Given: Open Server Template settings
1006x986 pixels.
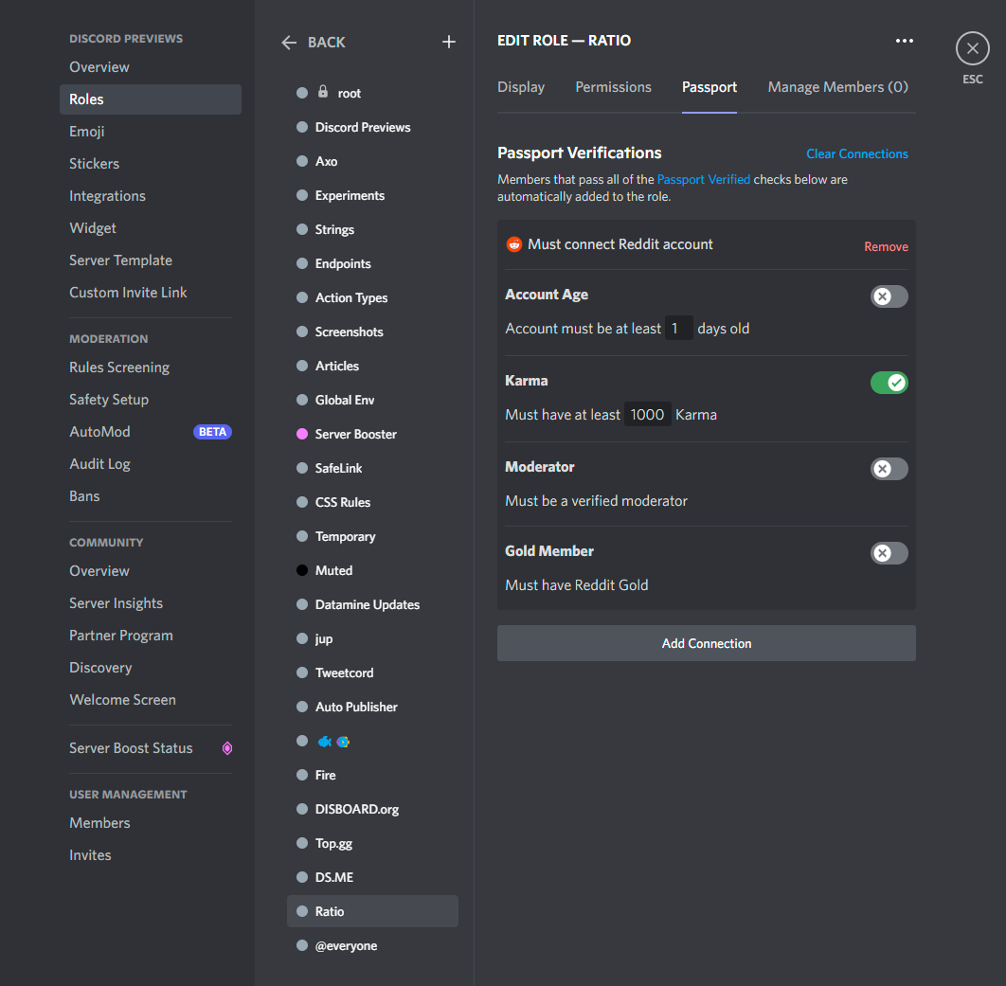Looking at the screenshot, I should (151, 260).
